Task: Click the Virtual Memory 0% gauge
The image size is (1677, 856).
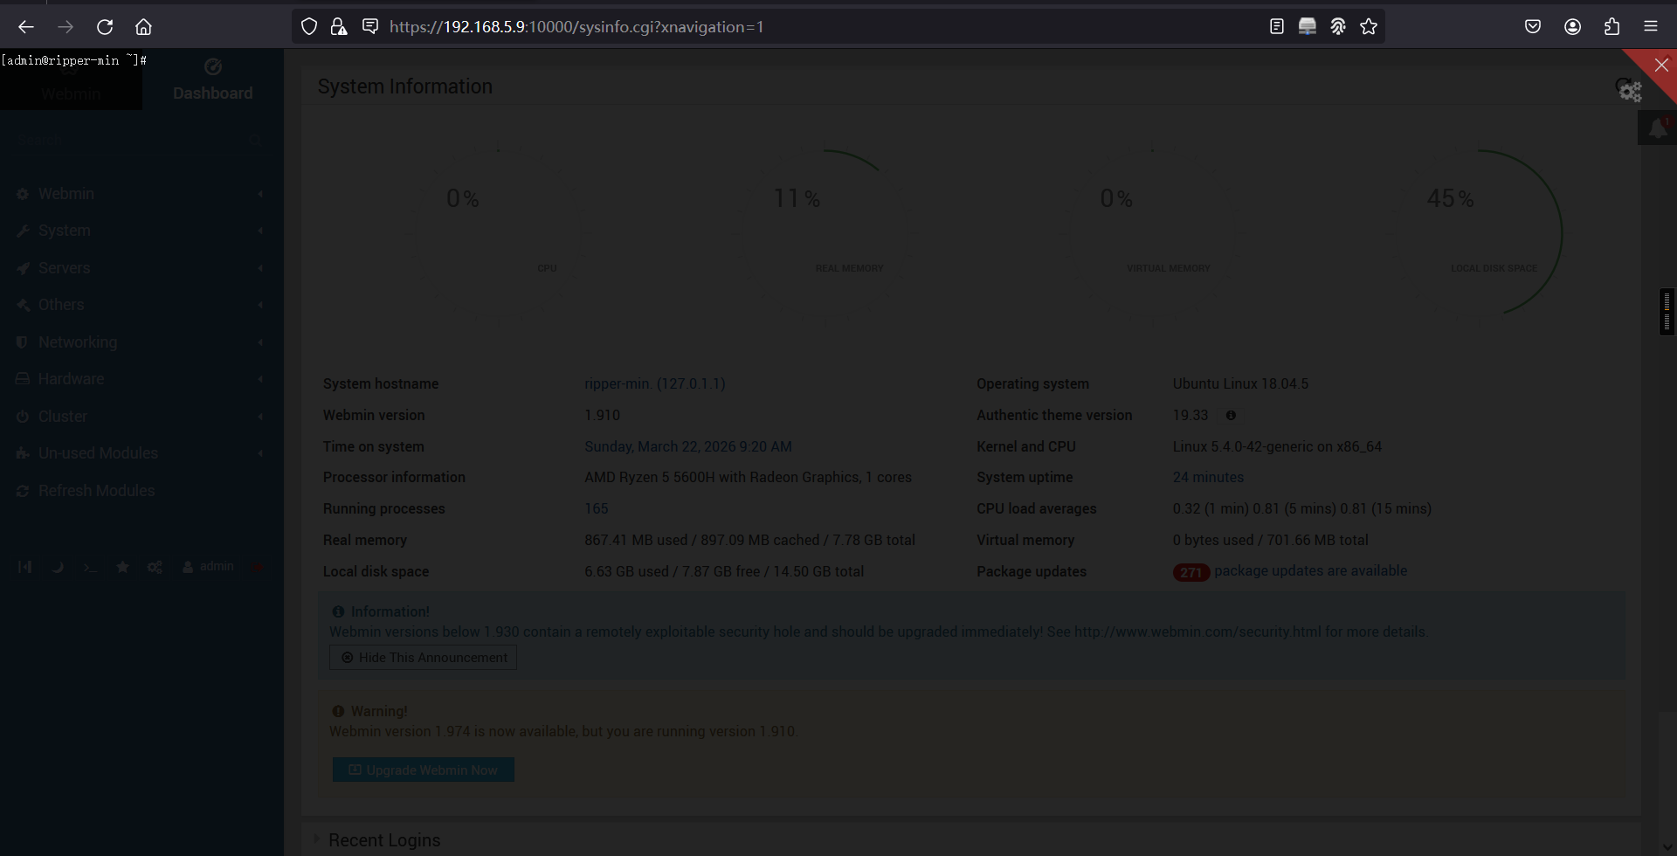Action: (x=1152, y=233)
